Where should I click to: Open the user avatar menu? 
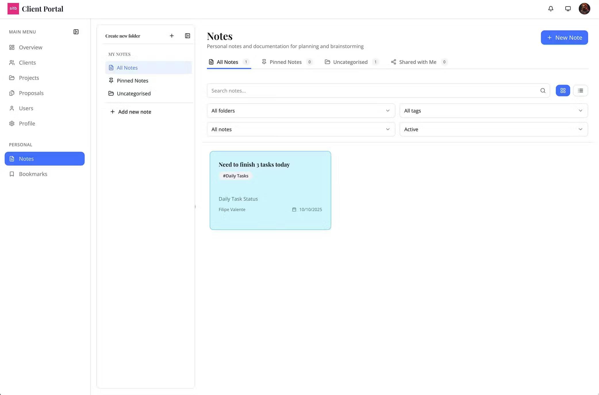point(584,9)
